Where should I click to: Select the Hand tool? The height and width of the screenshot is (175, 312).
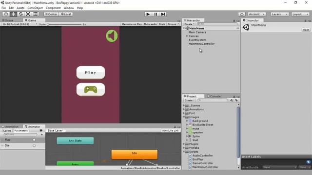tap(6, 14)
